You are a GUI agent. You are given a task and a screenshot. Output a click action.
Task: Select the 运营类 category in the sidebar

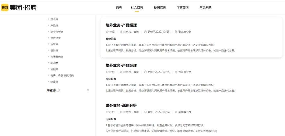(x=54, y=44)
